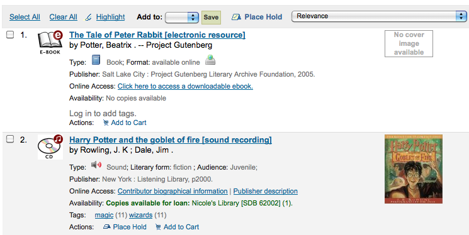Image resolution: width=469 pixels, height=235 pixels.
Task: Click the E-Book item type icon
Action: point(50,43)
